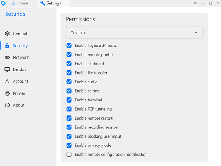Click the Enable recording session label
This screenshot has height=166, width=221.
97,127
